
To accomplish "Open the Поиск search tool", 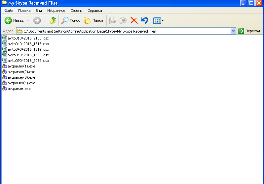I will pos(70,20).
